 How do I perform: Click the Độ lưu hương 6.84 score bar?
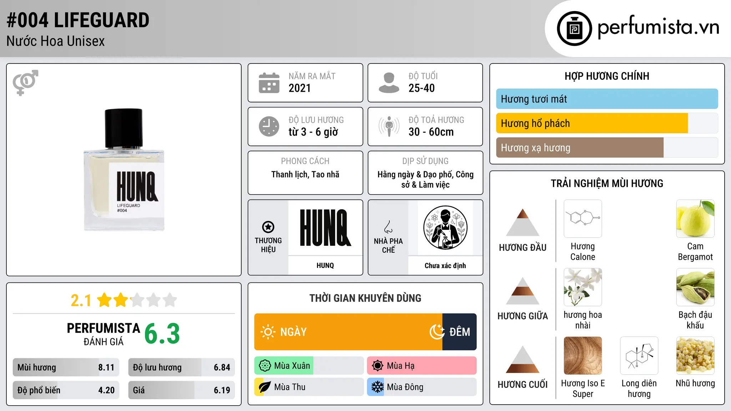pos(181,367)
